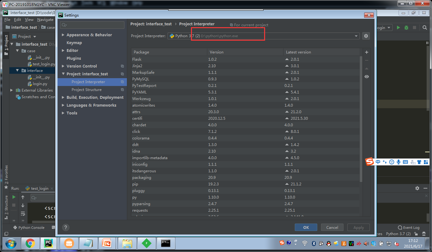This screenshot has height=252, width=432.
Task: Open the View menu in PyCharm
Action: pos(29,20)
